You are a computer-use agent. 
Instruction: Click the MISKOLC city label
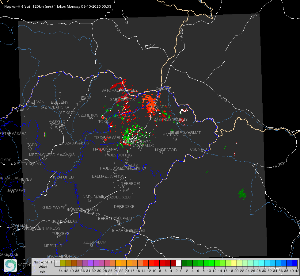coord(57,122)
